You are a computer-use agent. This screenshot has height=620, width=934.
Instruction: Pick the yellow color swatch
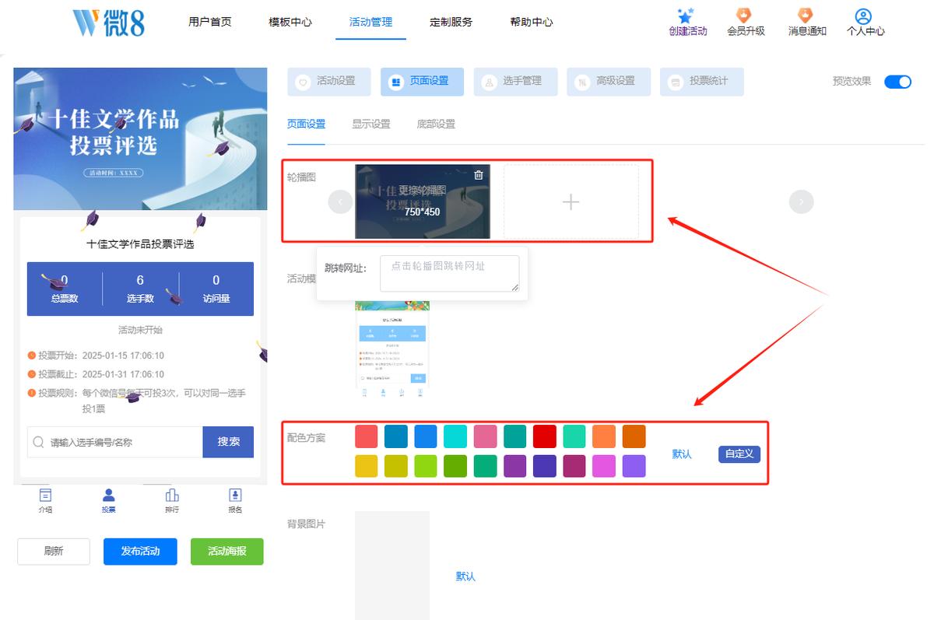(x=367, y=466)
